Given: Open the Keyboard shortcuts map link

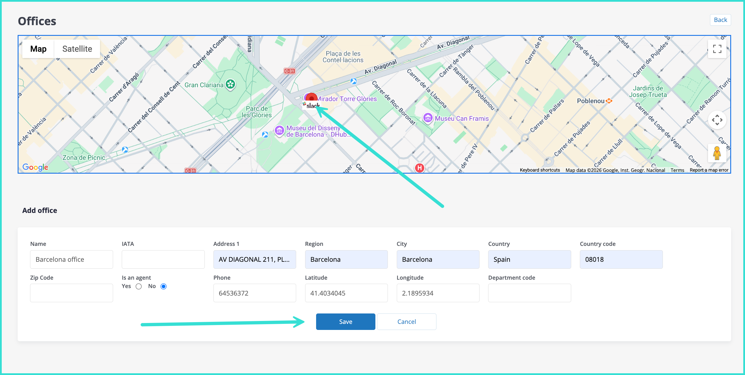Looking at the screenshot, I should click(540, 170).
